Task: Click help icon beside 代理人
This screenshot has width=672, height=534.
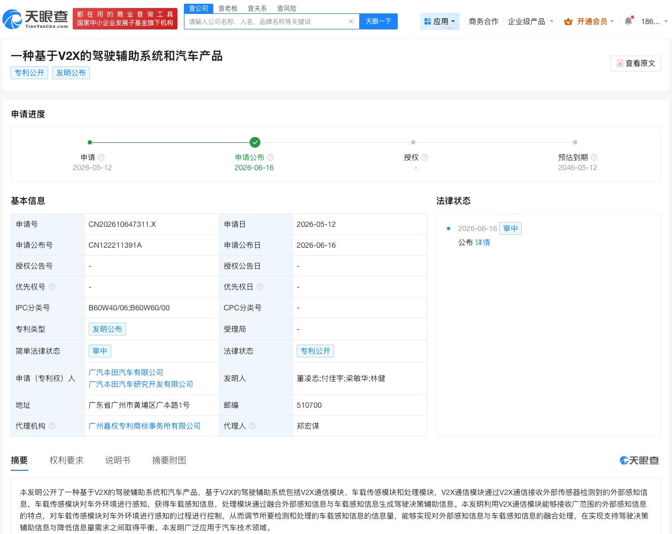Action: (x=252, y=426)
